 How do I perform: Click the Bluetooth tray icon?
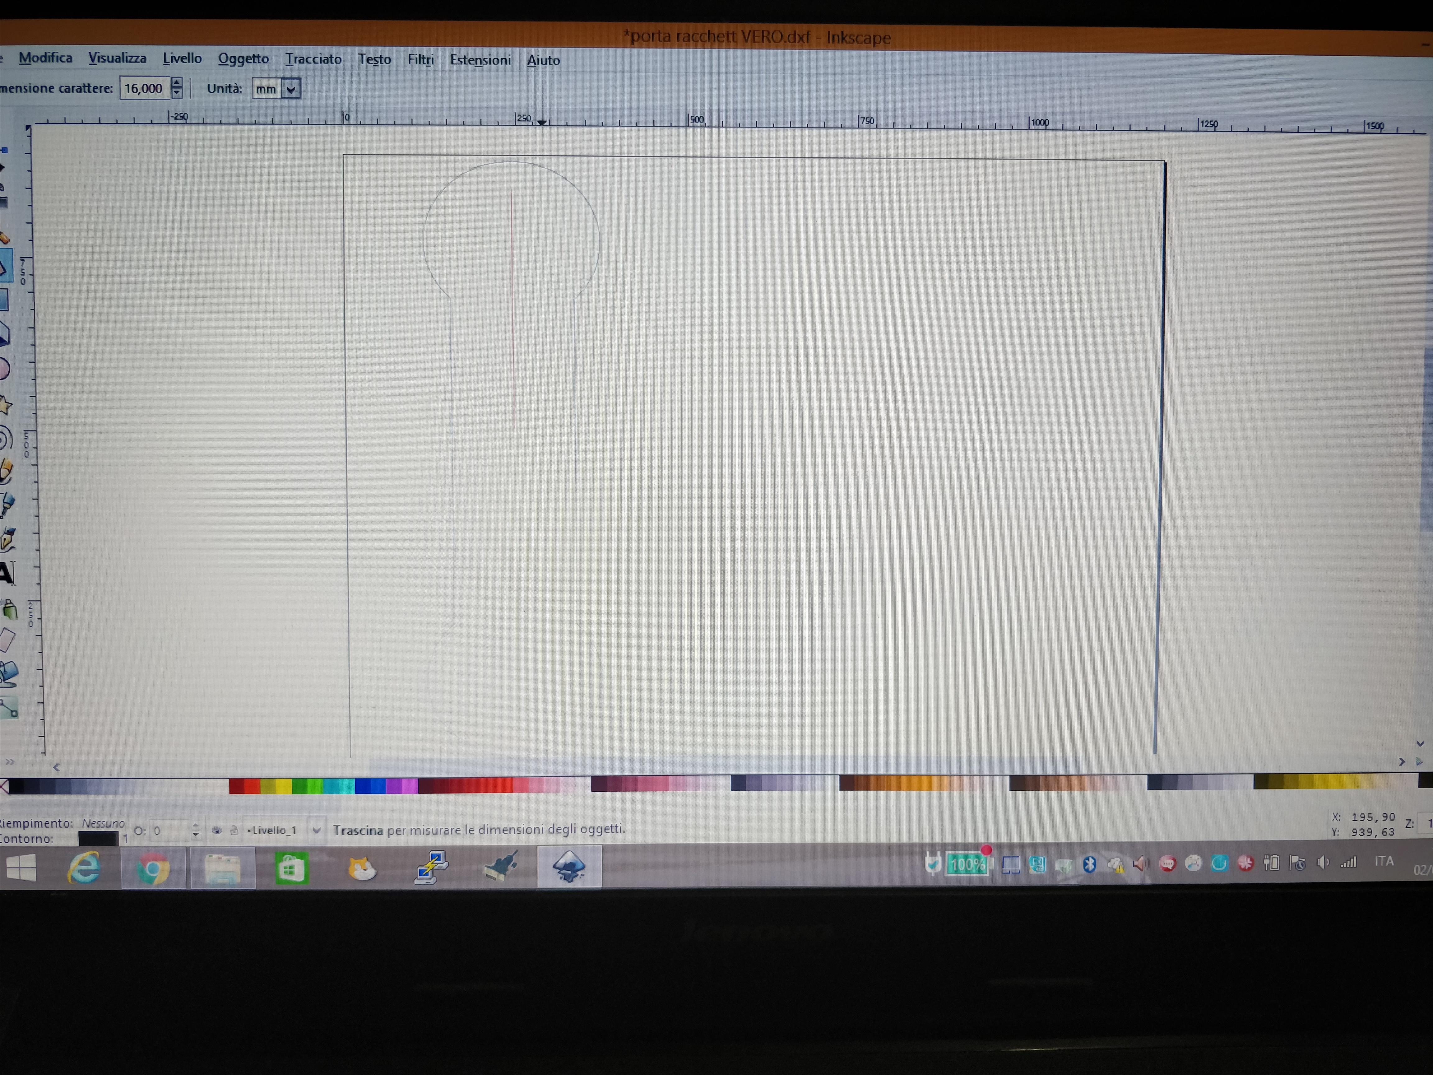[1089, 864]
